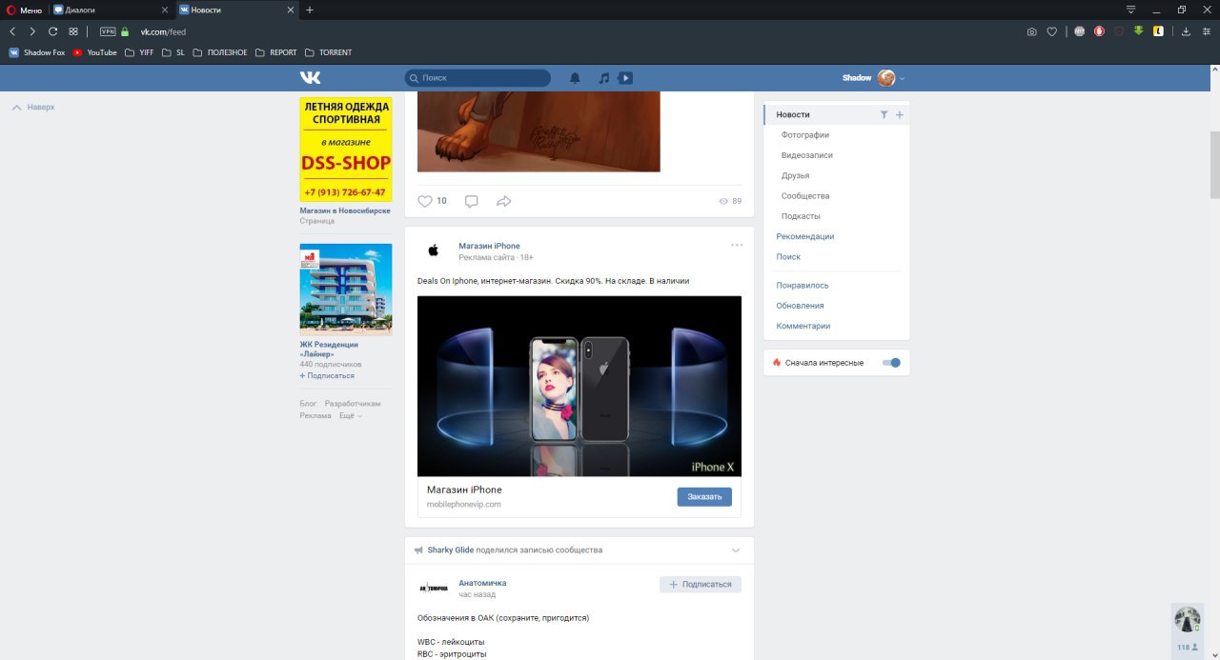The width and height of the screenshot is (1220, 660).
Task: Subscribe to ЖК Резиденции Лайнер
Action: tap(327, 376)
